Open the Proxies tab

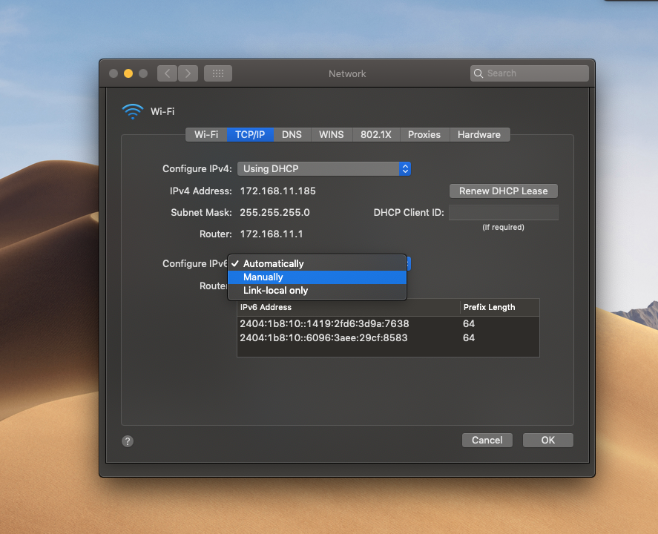[424, 135]
